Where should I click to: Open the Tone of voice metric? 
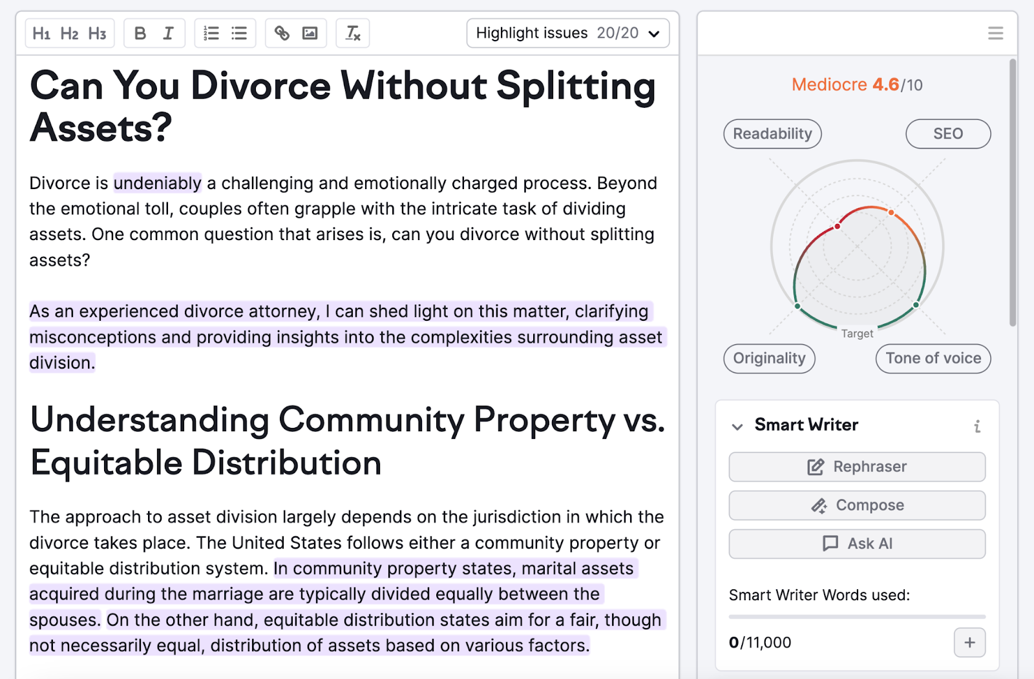933,358
